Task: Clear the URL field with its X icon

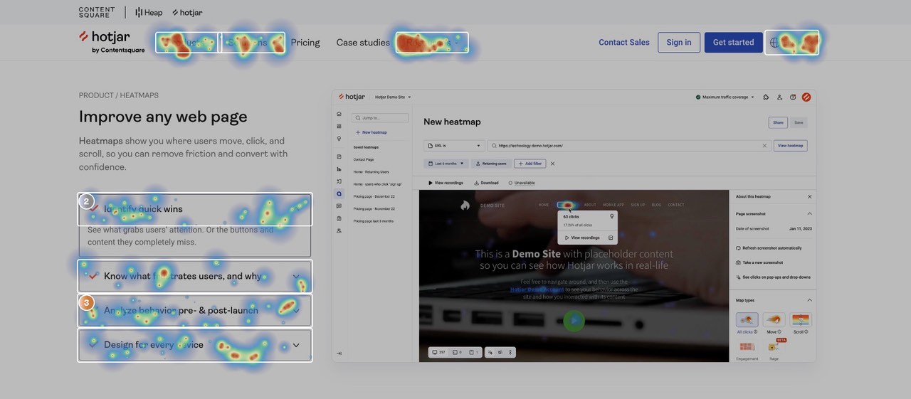Action: pos(764,146)
